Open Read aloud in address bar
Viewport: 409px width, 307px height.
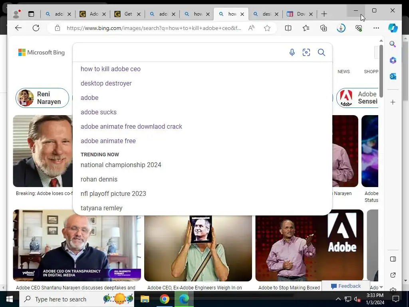tap(252, 28)
